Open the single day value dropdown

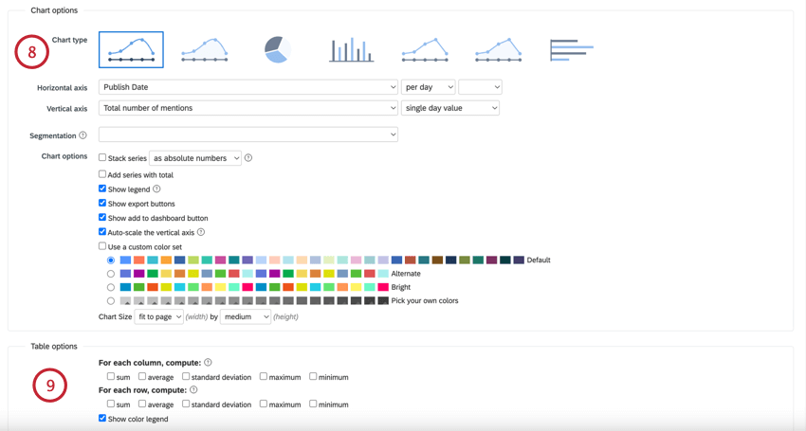pyautogui.click(x=450, y=108)
